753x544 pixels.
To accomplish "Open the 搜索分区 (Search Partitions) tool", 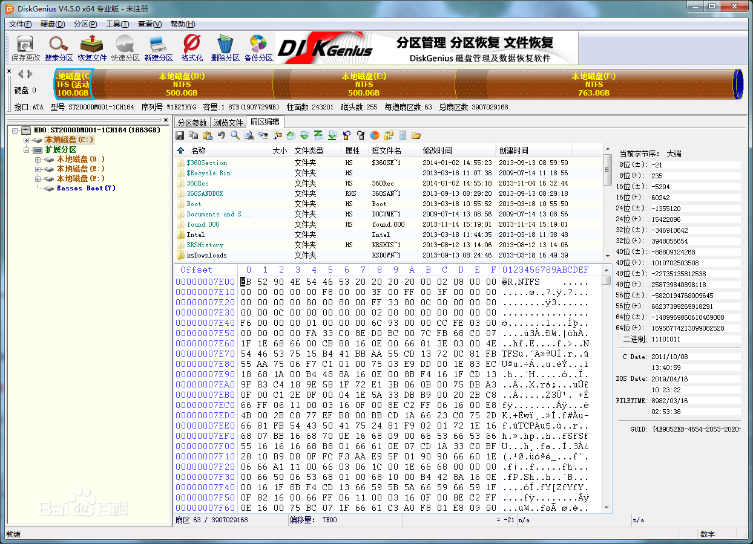I will coord(59,48).
